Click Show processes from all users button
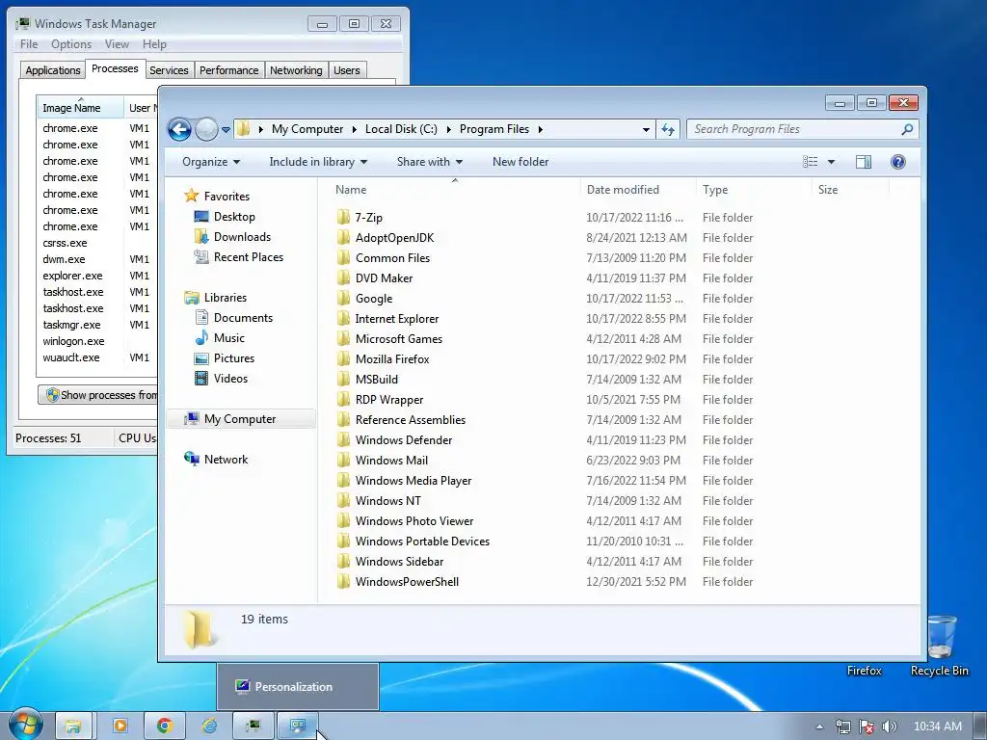The image size is (987, 740). [98, 394]
